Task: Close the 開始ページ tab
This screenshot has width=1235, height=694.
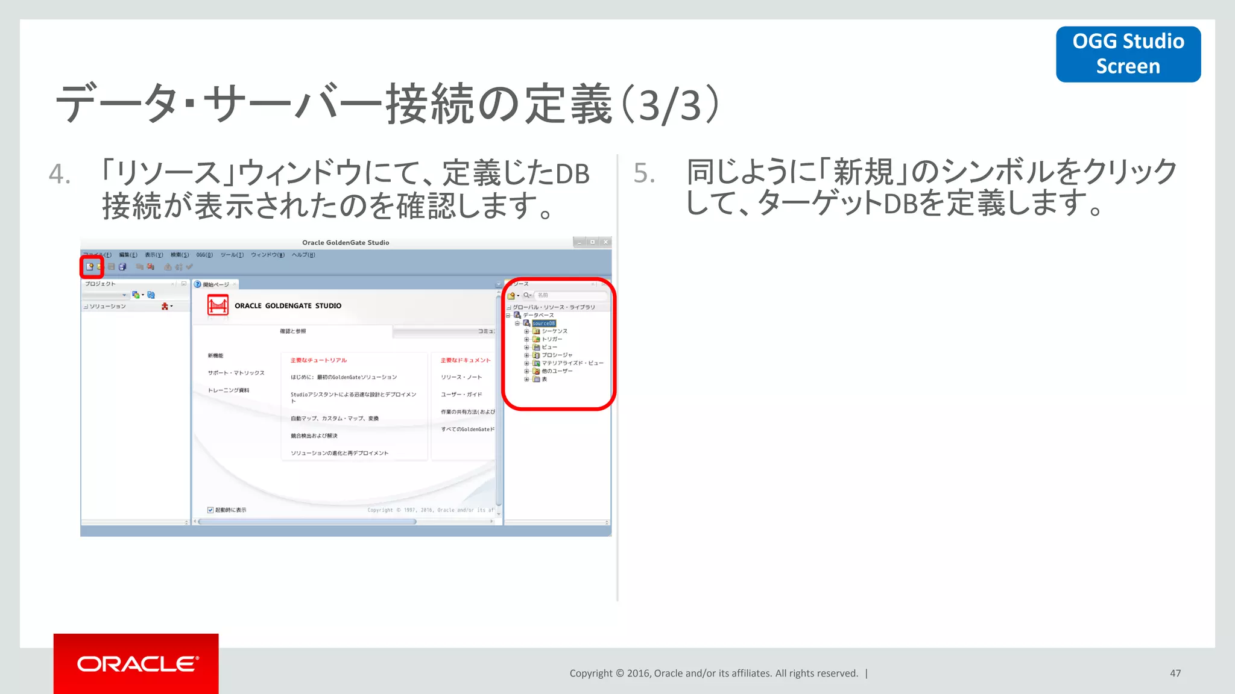Action: click(x=235, y=284)
